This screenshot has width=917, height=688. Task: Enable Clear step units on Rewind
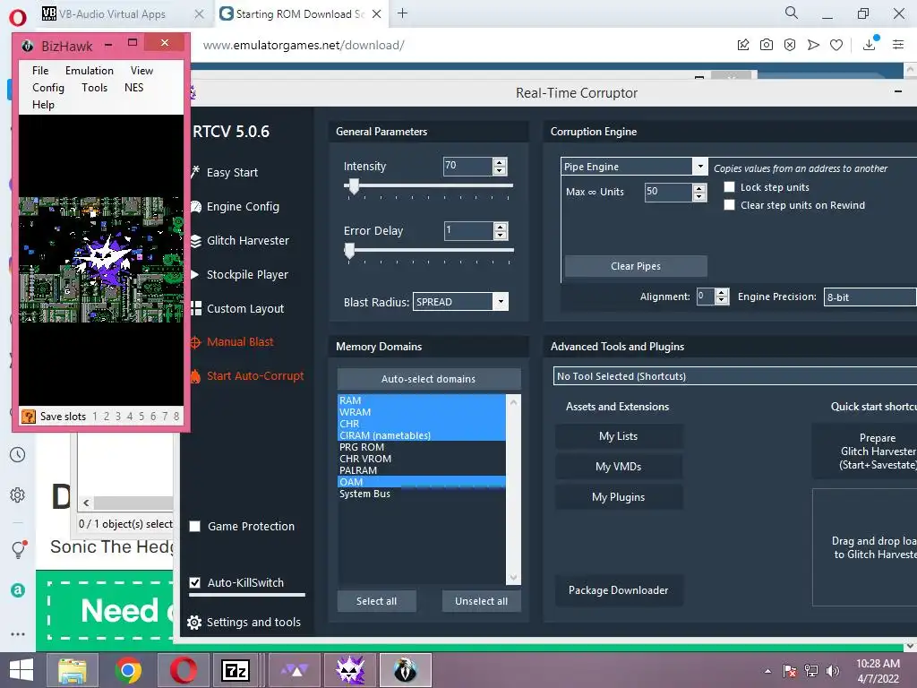coord(729,205)
